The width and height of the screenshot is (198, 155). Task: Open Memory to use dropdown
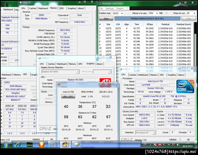[x=157, y=13]
